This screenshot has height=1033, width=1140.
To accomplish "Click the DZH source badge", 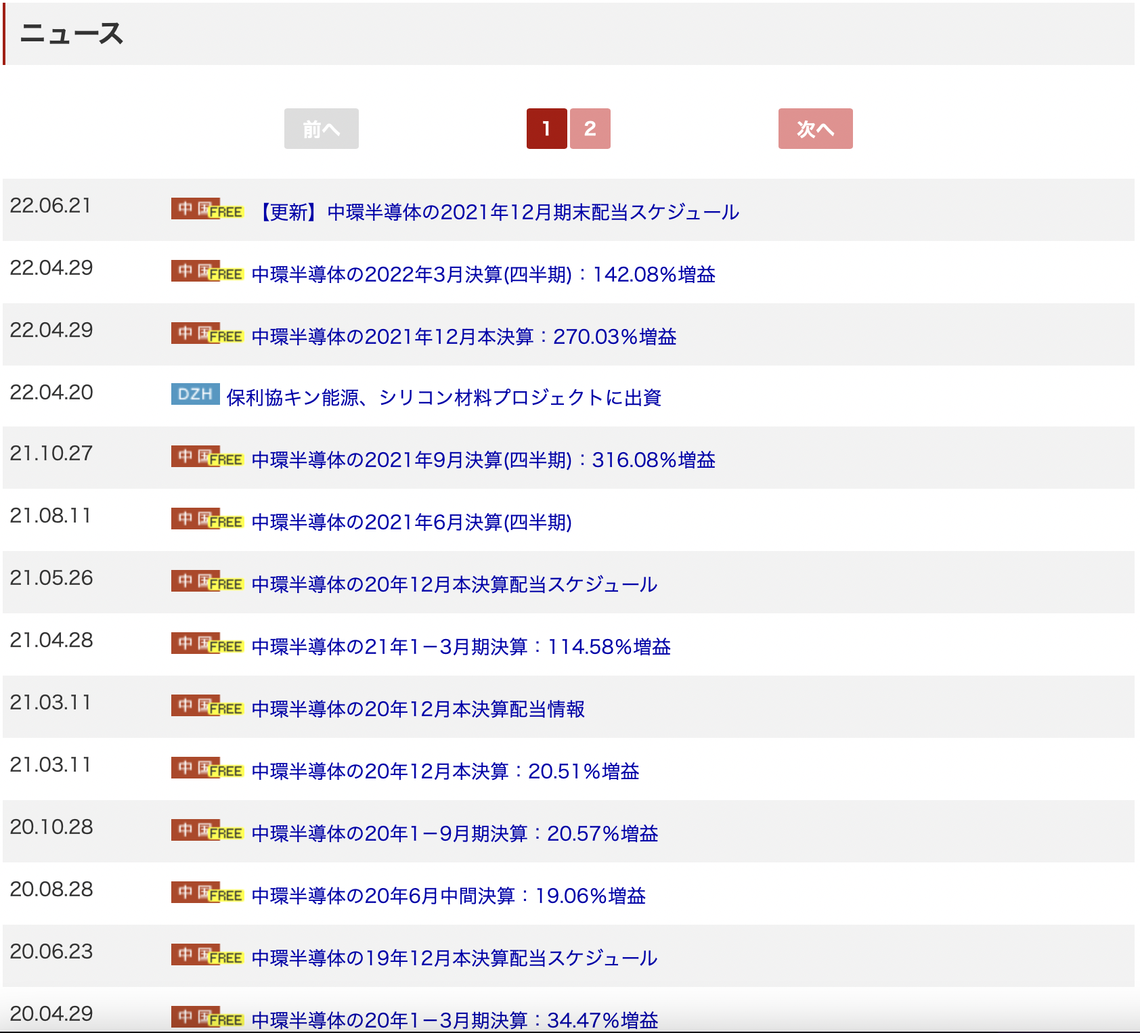I will pos(196,394).
